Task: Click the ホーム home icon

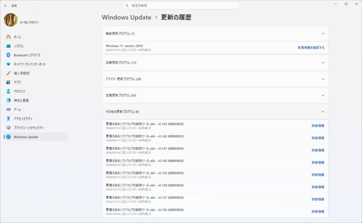Action: (x=8, y=37)
